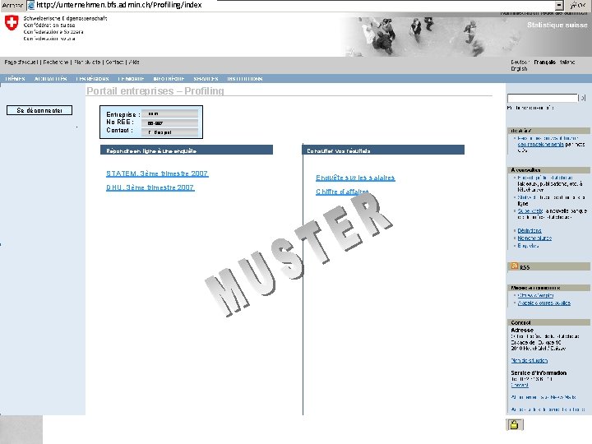Click the No REE field value
592x444 pixels.
click(170, 123)
